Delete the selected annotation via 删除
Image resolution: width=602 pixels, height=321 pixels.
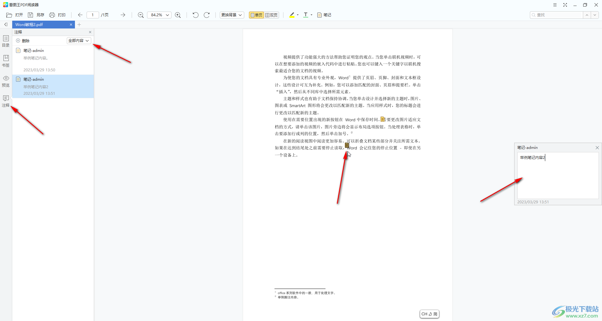23,41
